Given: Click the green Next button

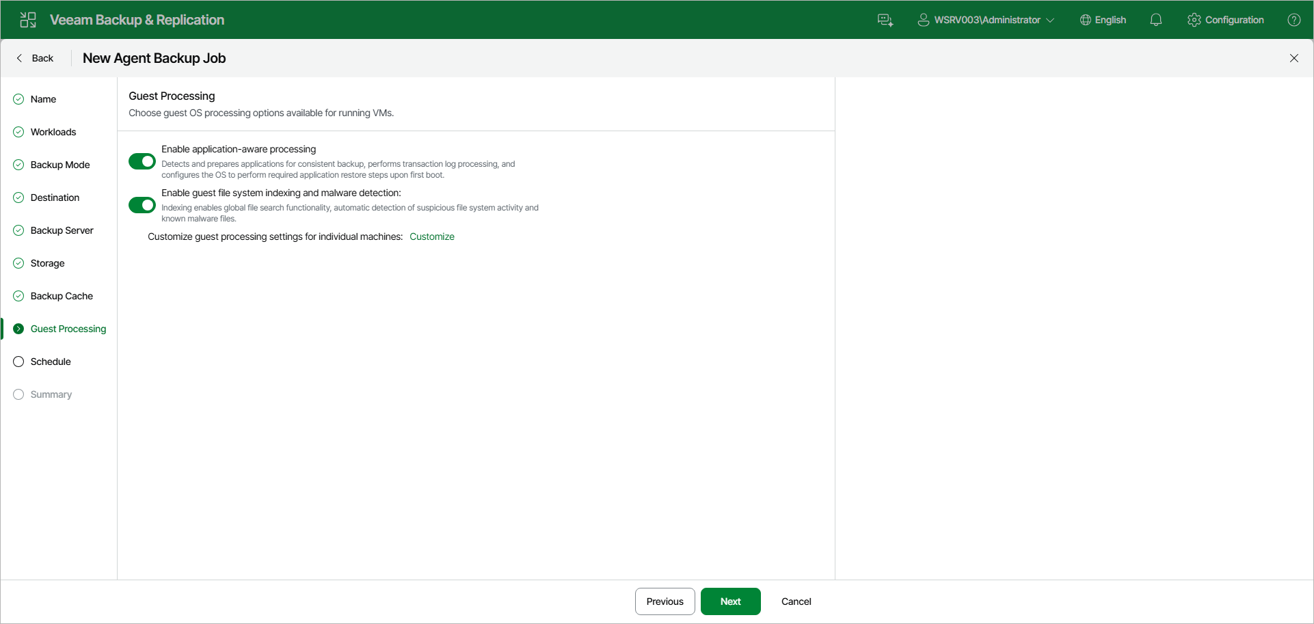Looking at the screenshot, I should click(x=731, y=601).
